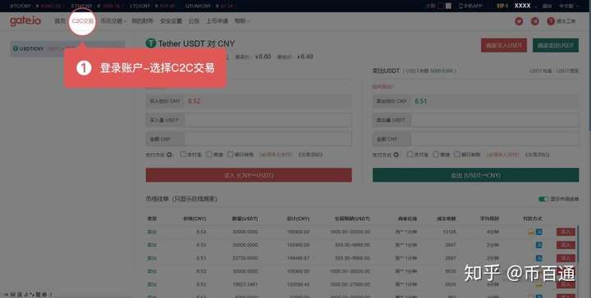Click the first red round social icon in header
Image resolution: width=591 pixels, height=298 pixels.
[x=519, y=21]
